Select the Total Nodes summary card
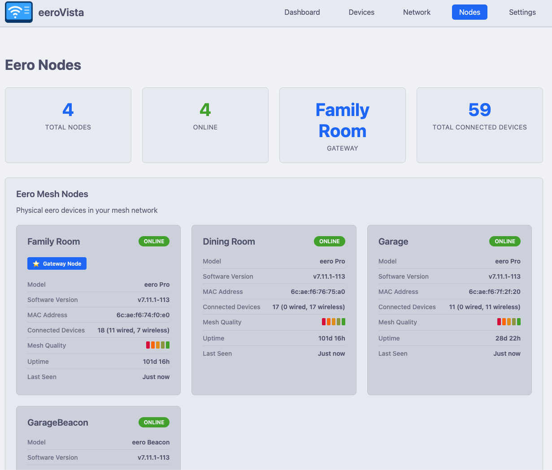This screenshot has width=552, height=470. point(68,125)
